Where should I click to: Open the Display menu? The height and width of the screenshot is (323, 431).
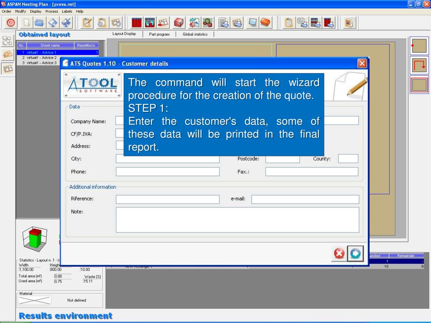pyautogui.click(x=36, y=11)
